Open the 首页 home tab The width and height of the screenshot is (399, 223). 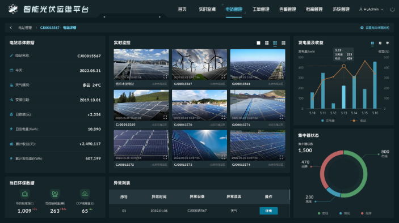point(182,10)
